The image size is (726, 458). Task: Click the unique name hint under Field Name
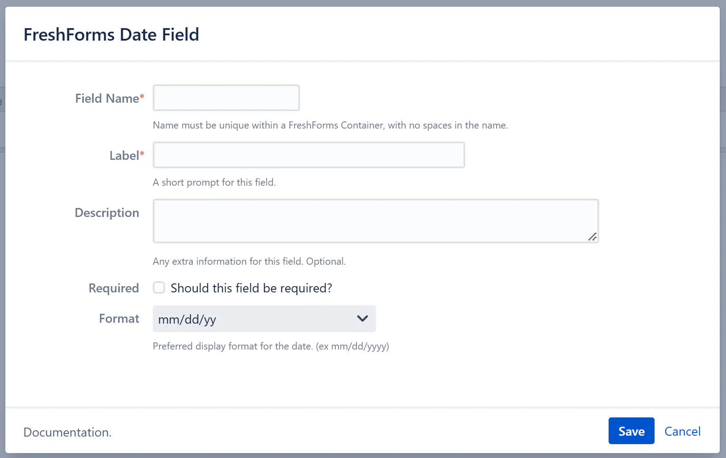coord(330,125)
